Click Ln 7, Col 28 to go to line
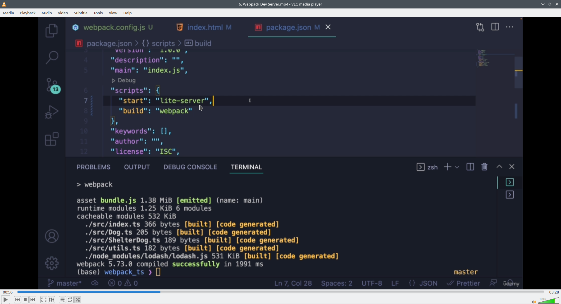 point(293,283)
